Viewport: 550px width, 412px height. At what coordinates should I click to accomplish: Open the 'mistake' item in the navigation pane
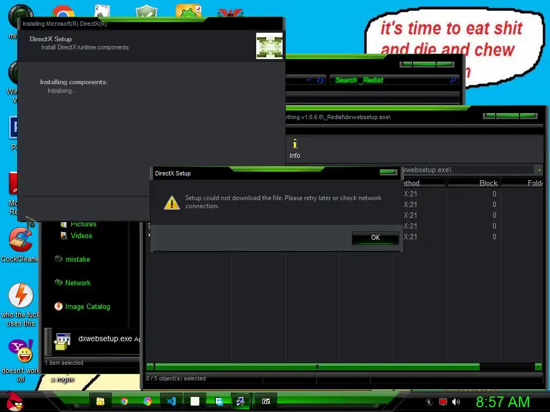pyautogui.click(x=77, y=260)
